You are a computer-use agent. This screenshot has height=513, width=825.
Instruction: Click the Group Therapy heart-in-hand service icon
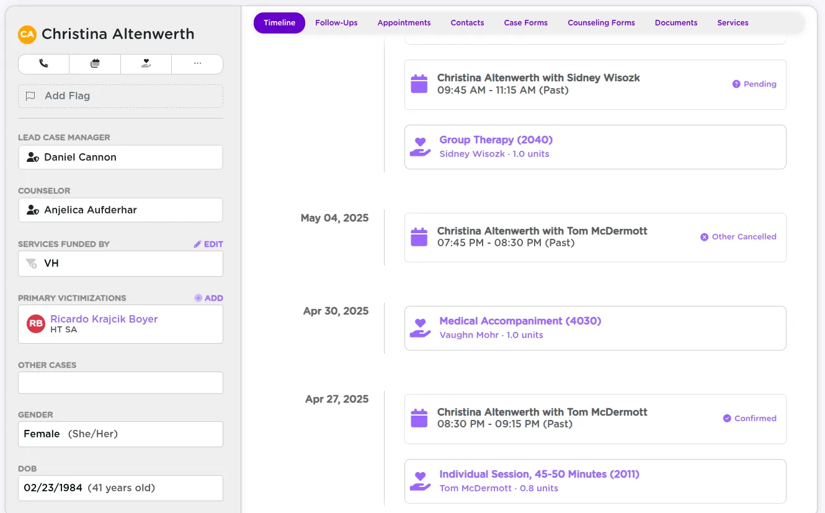tap(419, 147)
